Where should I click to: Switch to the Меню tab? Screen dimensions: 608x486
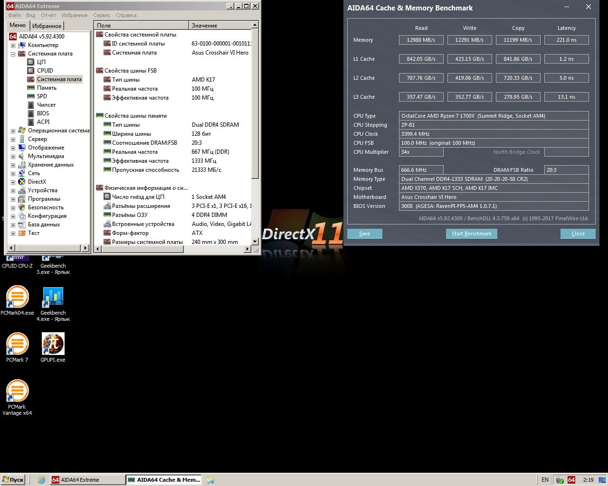click(18, 25)
